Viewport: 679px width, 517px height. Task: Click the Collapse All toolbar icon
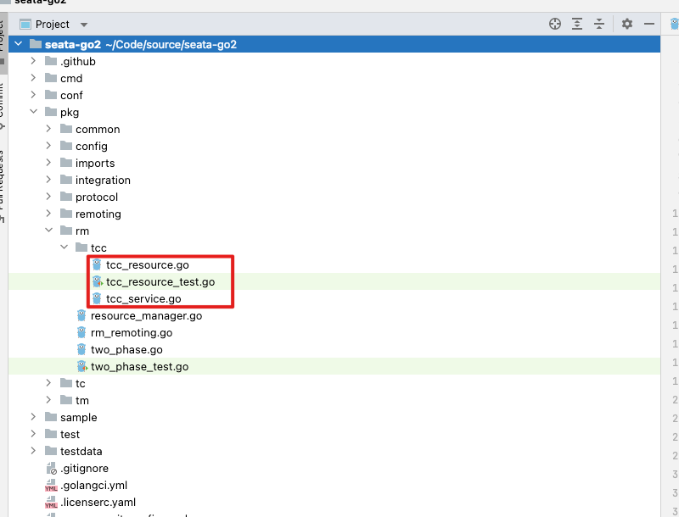pyautogui.click(x=599, y=24)
